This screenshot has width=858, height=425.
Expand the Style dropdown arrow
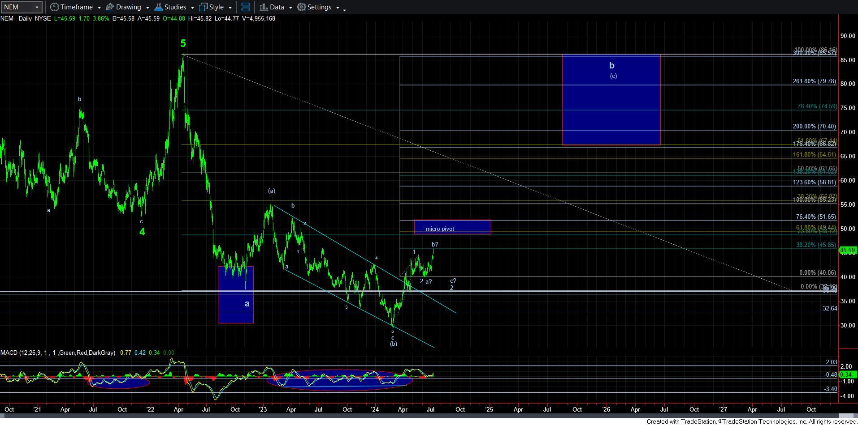tap(230, 8)
